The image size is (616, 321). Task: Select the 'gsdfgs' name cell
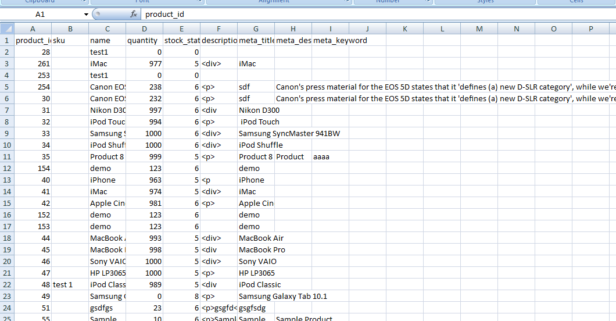click(x=108, y=308)
